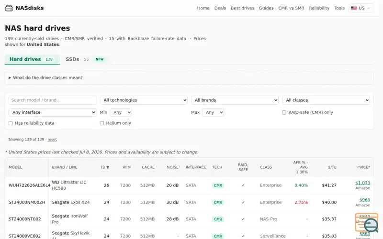Open the $960 Amazon price link
This screenshot has height=239, width=383.
pos(365,200)
